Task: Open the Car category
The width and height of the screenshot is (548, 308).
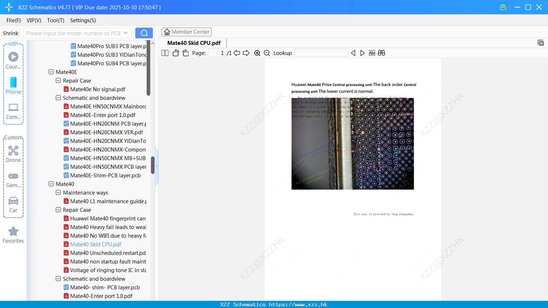Action: [x=13, y=205]
